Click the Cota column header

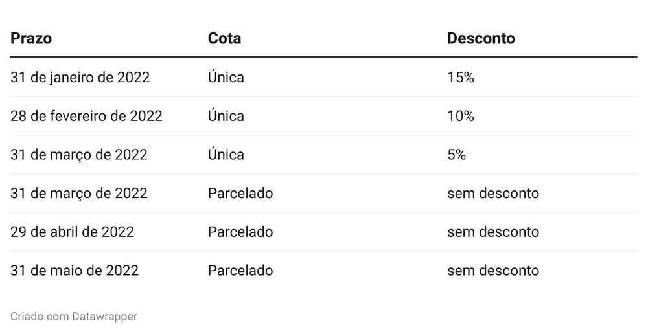click(x=224, y=38)
